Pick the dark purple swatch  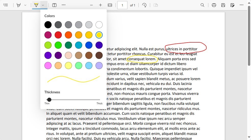(58, 55)
